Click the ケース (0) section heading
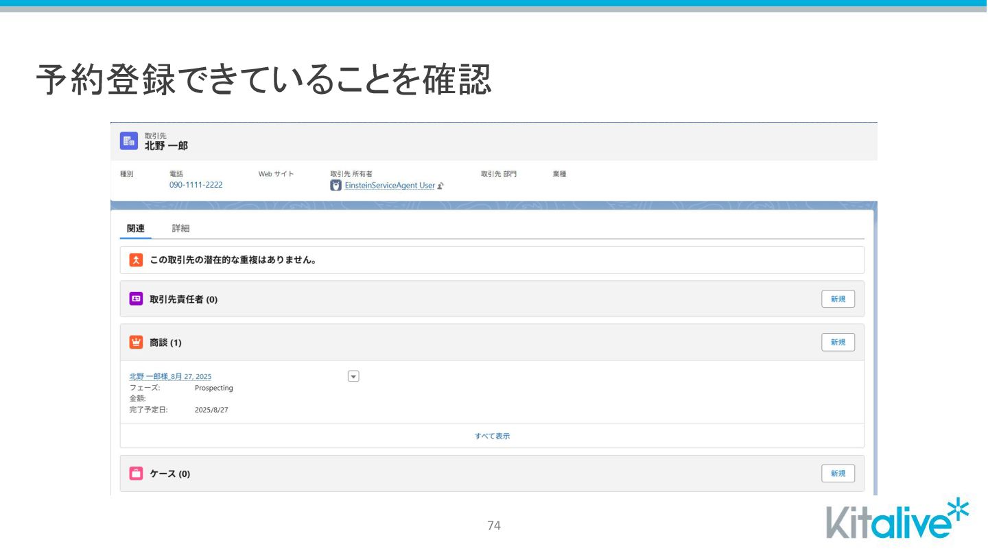 (x=169, y=474)
